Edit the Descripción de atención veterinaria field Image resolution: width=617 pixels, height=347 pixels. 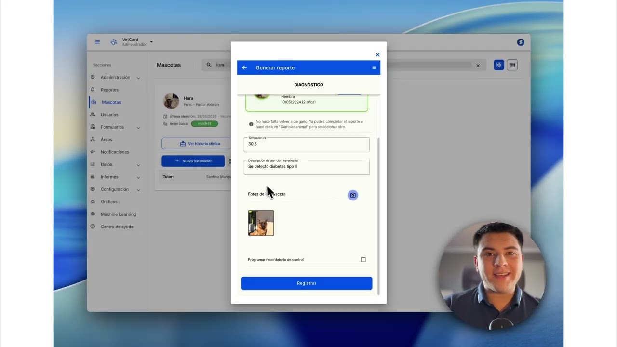point(307,167)
